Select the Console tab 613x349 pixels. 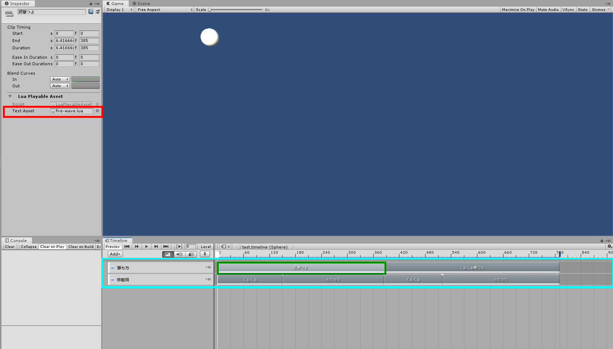coord(16,241)
